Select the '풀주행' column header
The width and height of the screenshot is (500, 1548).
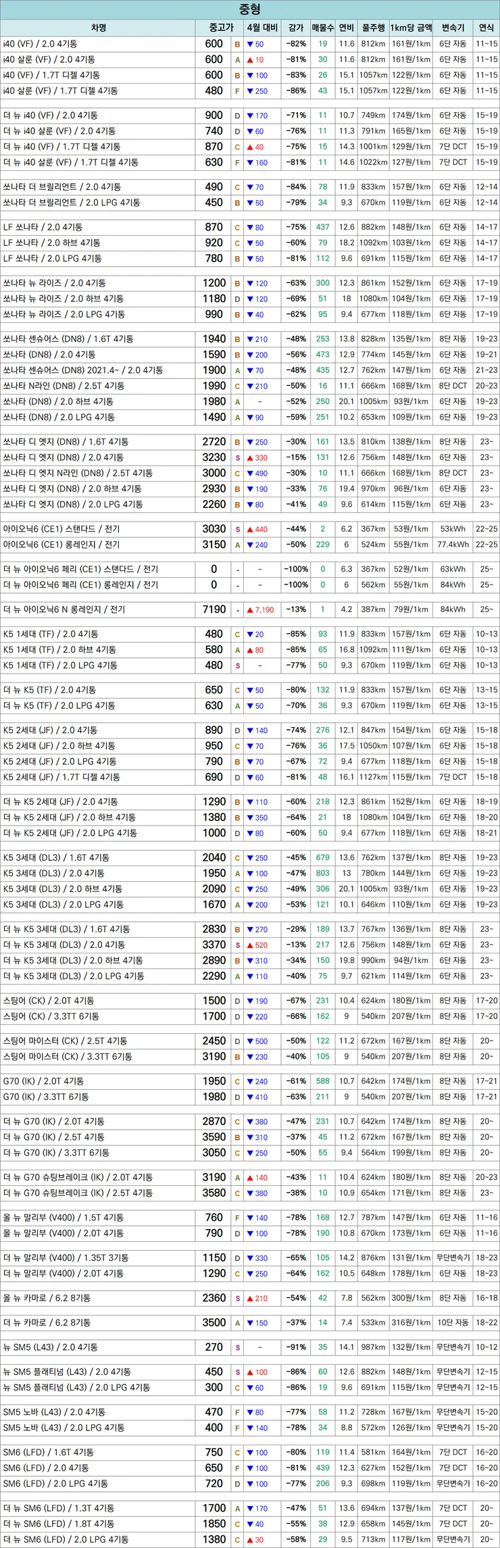point(373,28)
